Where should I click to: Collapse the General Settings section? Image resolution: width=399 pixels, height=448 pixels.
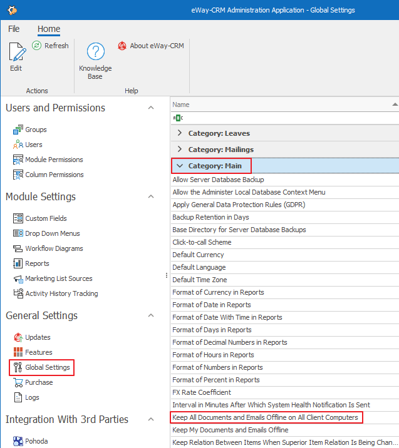(151, 315)
